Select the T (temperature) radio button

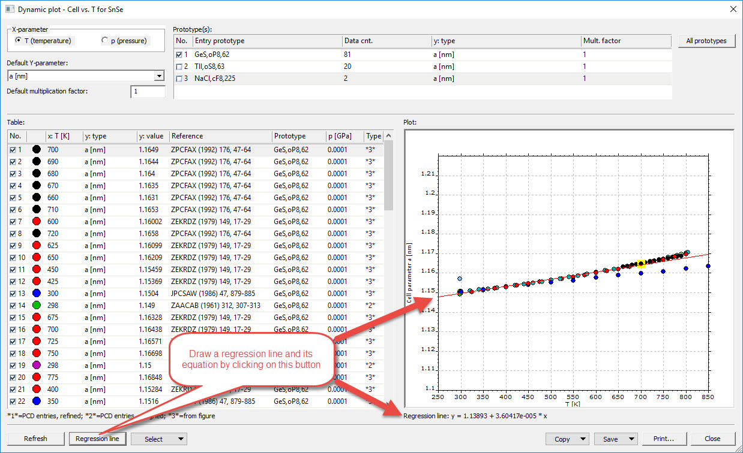[x=19, y=41]
